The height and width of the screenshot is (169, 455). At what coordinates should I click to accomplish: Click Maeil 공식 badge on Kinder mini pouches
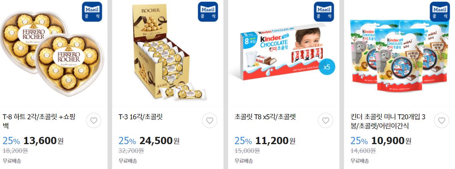click(x=440, y=12)
